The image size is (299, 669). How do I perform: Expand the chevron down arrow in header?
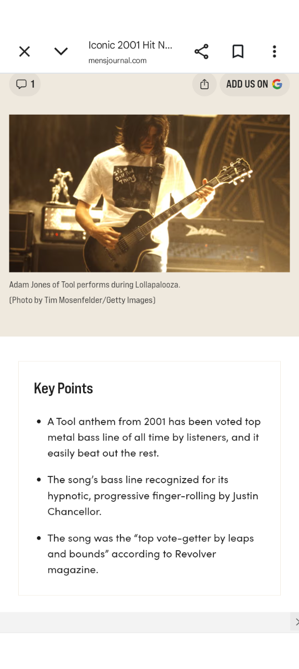point(61,51)
